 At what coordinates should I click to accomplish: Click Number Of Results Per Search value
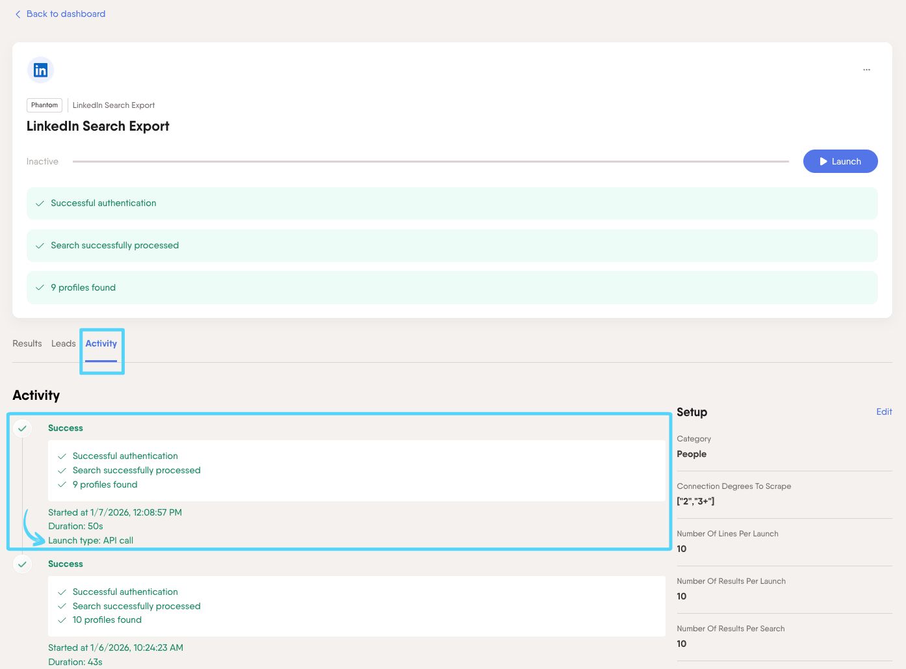click(x=682, y=644)
